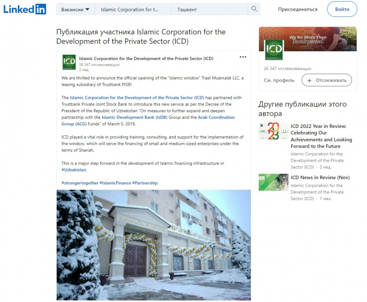Click the Отслеживать follow button

[327, 80]
